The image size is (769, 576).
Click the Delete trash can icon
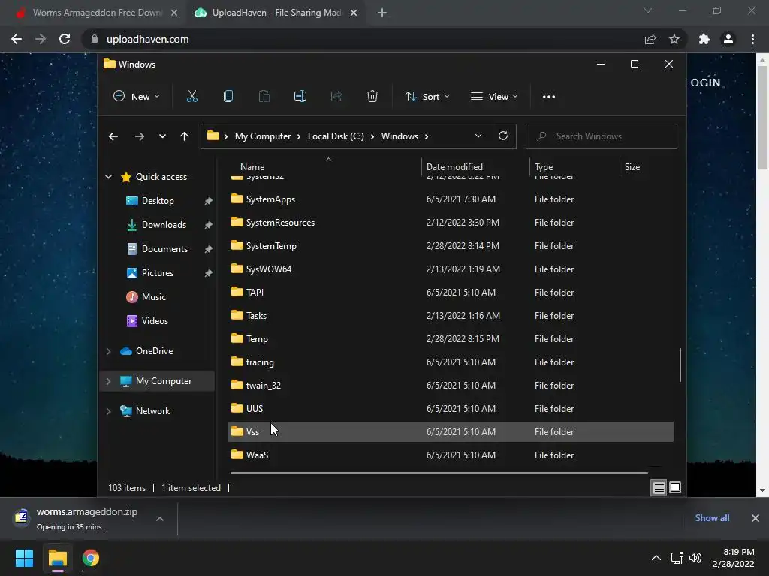[372, 97]
